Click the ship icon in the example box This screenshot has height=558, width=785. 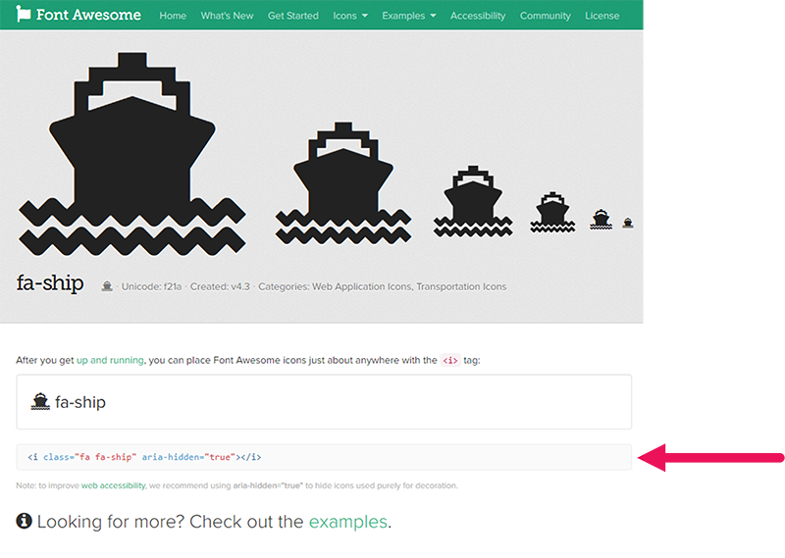pos(40,402)
